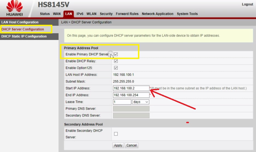The image size is (256, 152).
Task: Uncheck the Enable DHCP Relay checkbox
Action: (116, 61)
